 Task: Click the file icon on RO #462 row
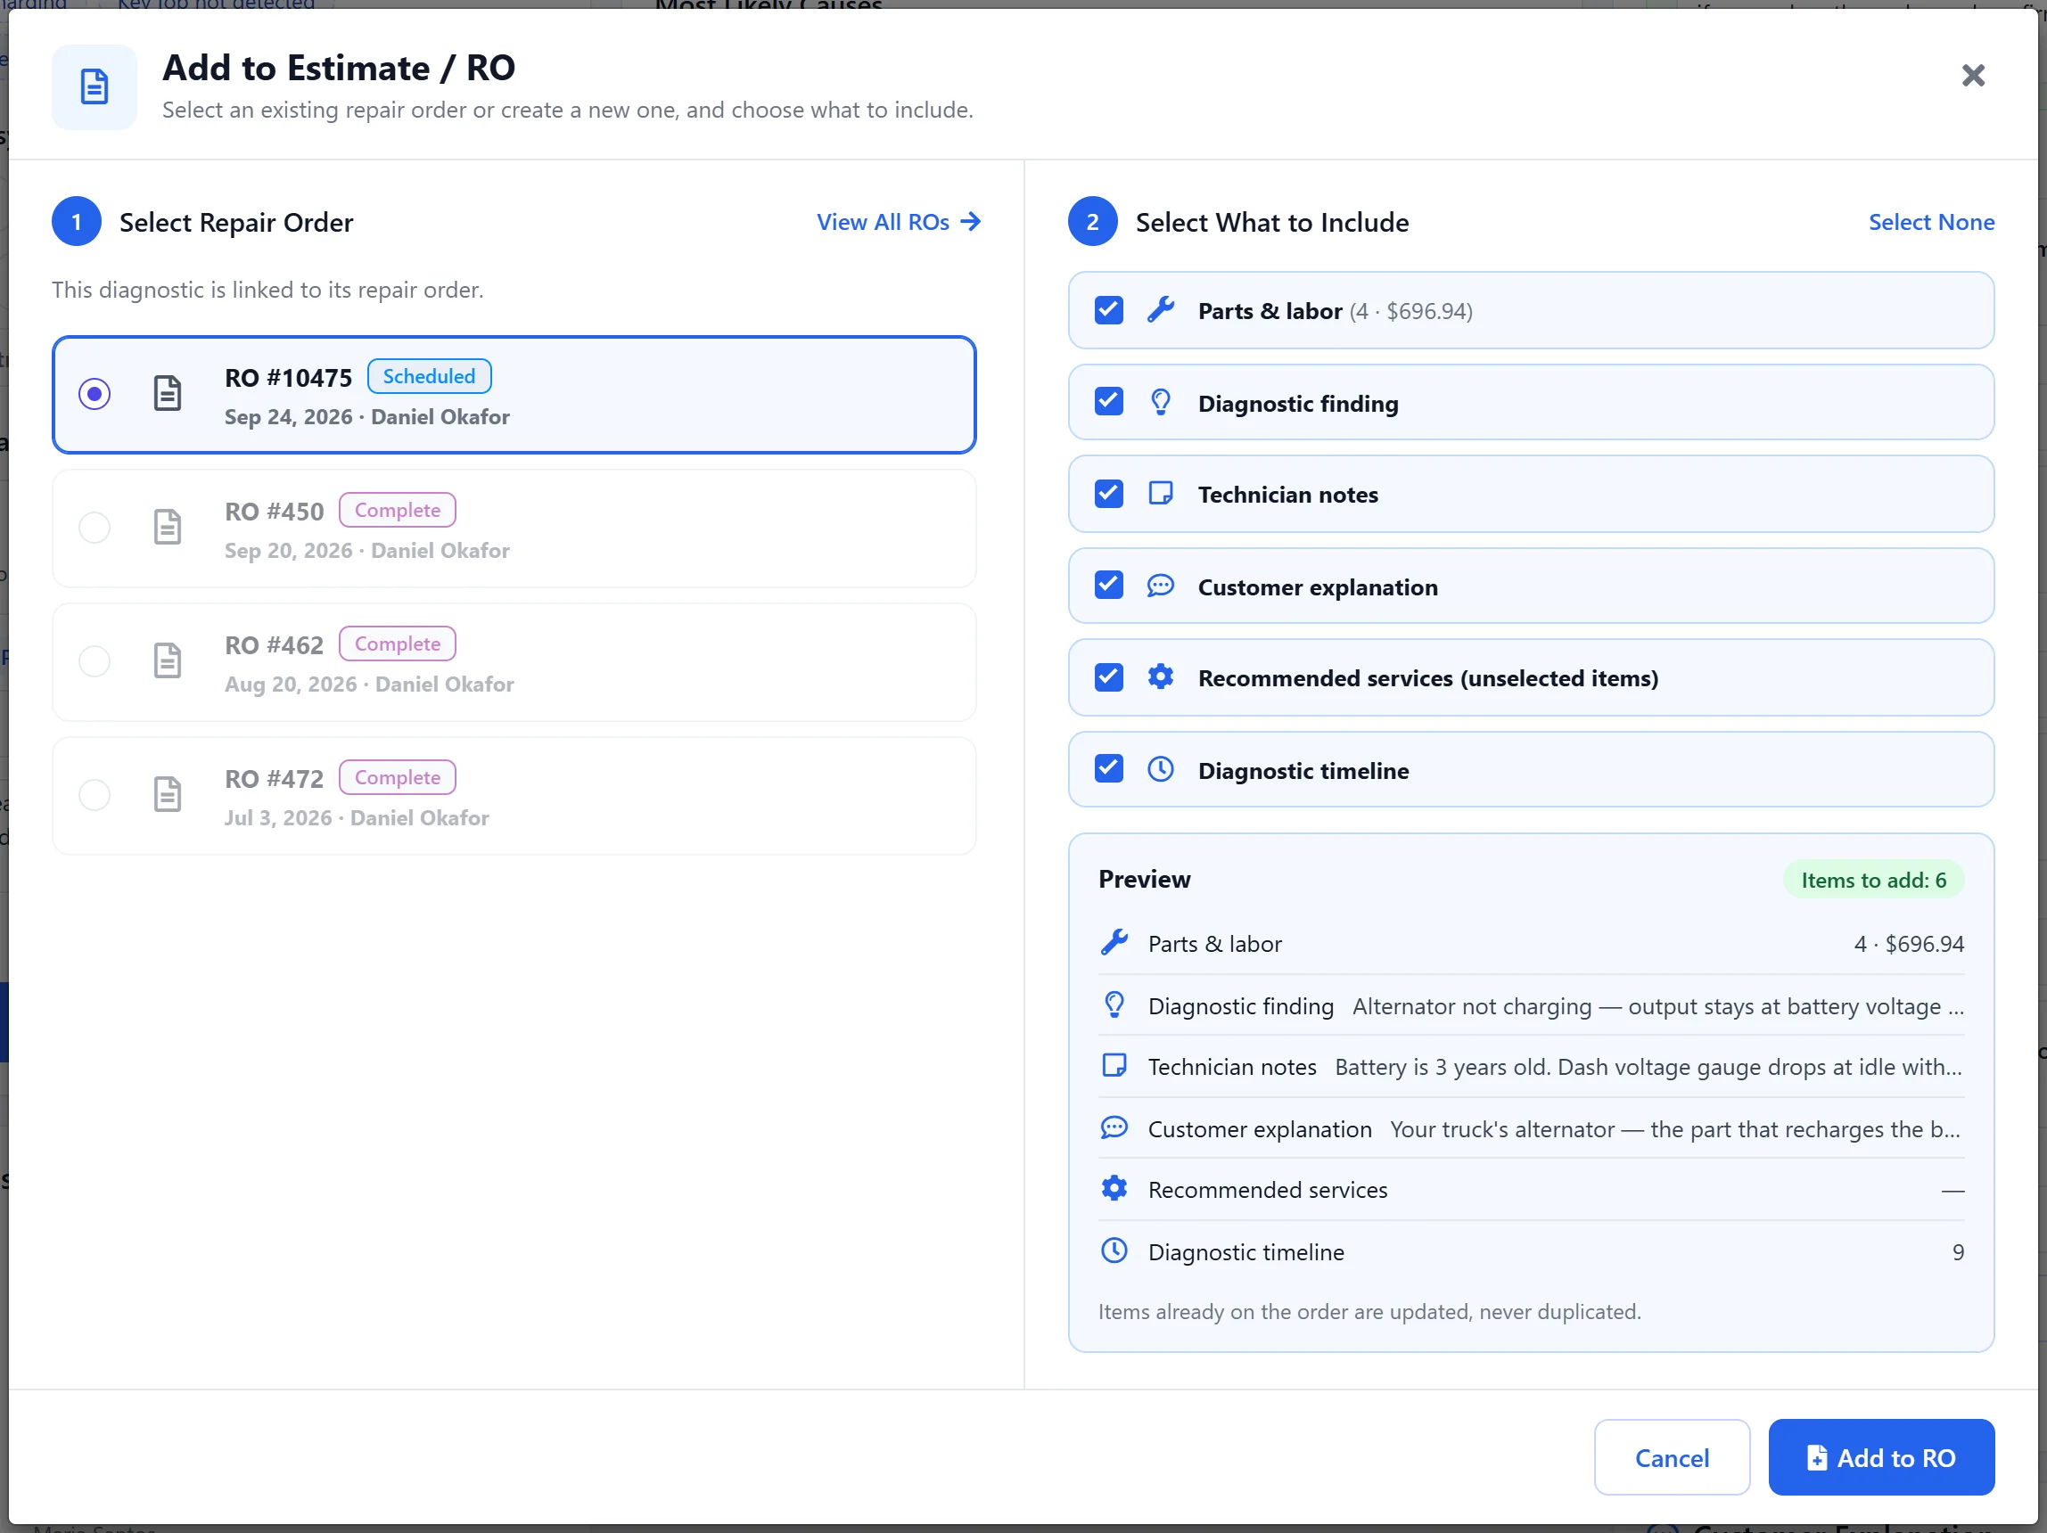pyautogui.click(x=168, y=660)
